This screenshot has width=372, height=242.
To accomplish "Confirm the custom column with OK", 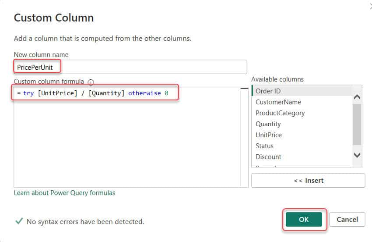I will [x=304, y=219].
